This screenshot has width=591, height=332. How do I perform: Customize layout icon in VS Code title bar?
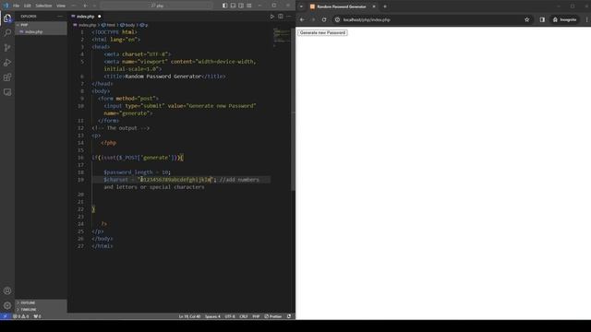[x=249, y=6]
